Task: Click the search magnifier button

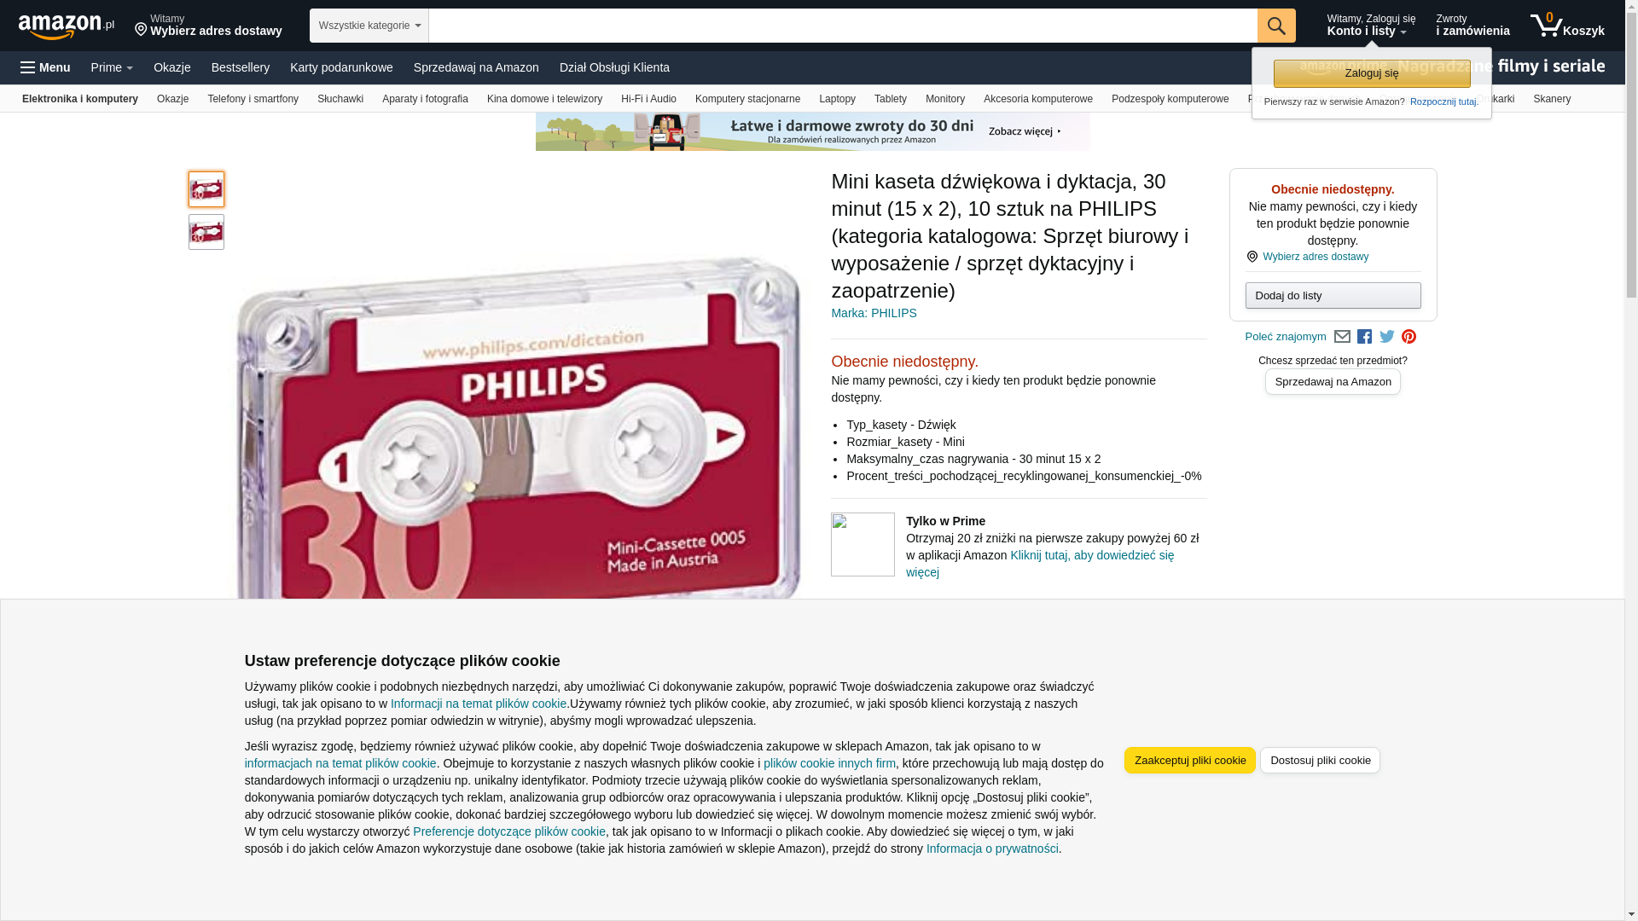Action: point(1276,26)
